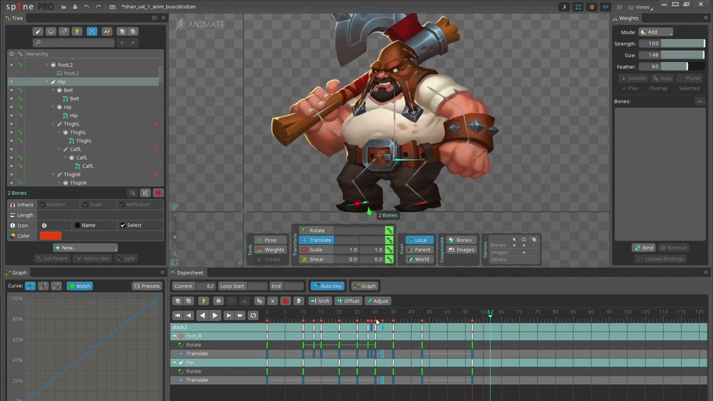This screenshot has height=401, width=713.
Task: Select the Local axes option
Action: pyautogui.click(x=419, y=240)
